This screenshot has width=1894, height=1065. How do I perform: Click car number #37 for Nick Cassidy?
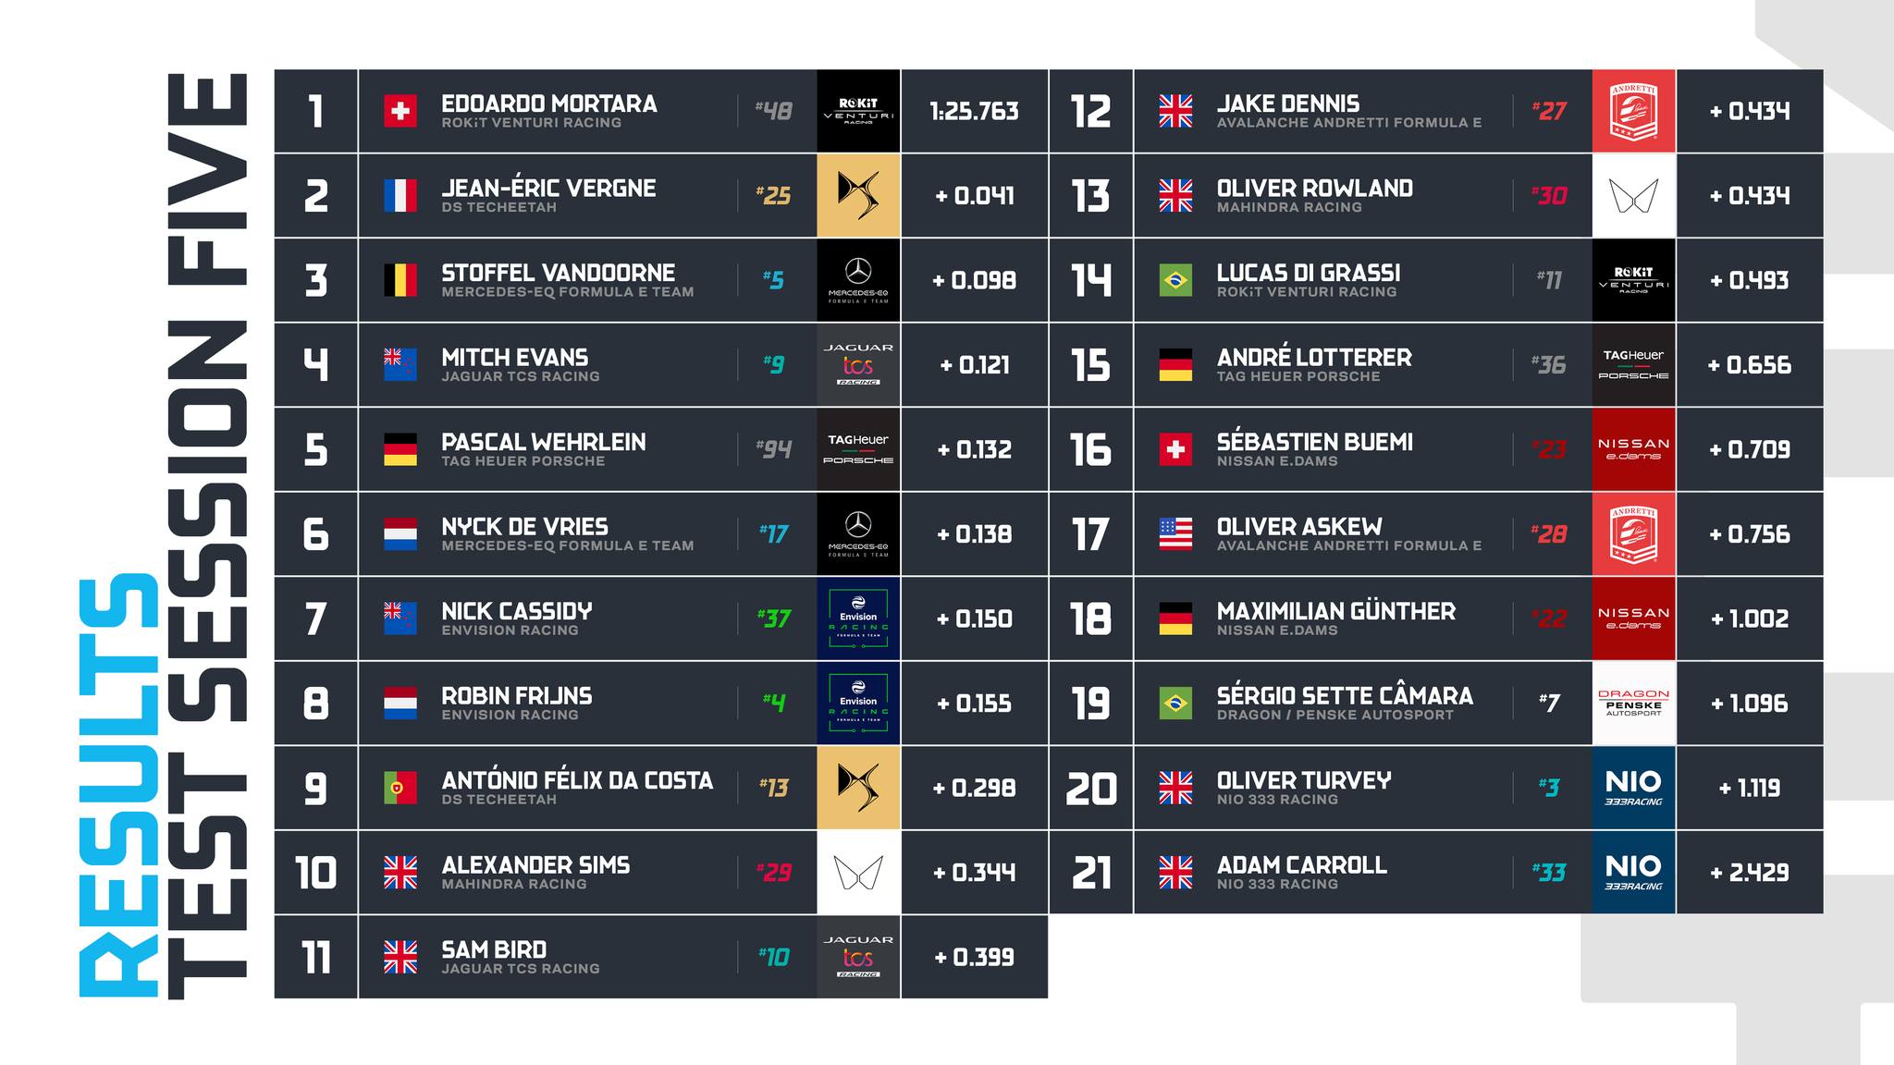click(x=774, y=618)
